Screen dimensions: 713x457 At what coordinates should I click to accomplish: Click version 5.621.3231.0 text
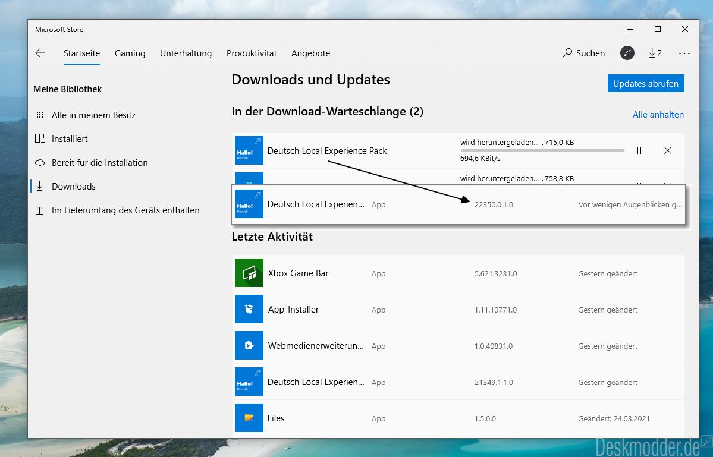click(495, 273)
